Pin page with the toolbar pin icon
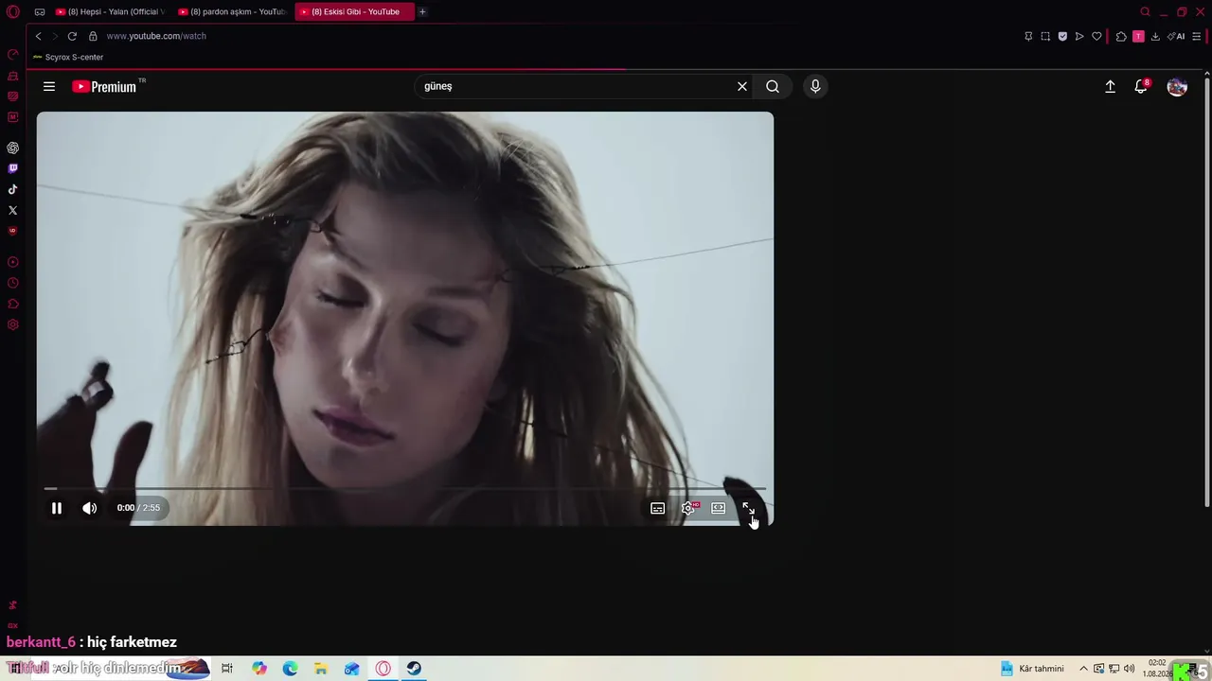Screen dimensions: 1212x681 click(x=1028, y=36)
